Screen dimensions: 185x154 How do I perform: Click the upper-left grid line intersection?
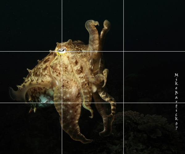(x=62, y=51)
